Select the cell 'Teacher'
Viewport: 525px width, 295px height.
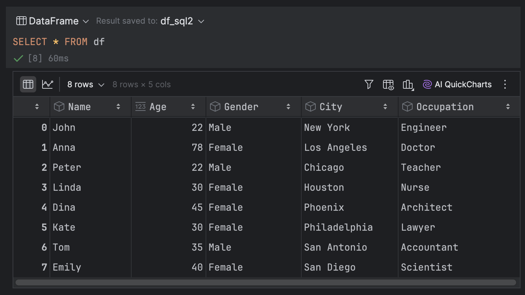(x=459, y=167)
